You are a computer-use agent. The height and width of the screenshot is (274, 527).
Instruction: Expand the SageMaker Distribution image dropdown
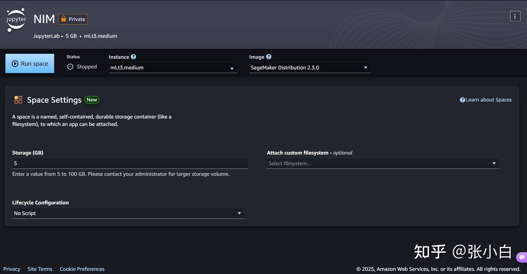[310, 68]
